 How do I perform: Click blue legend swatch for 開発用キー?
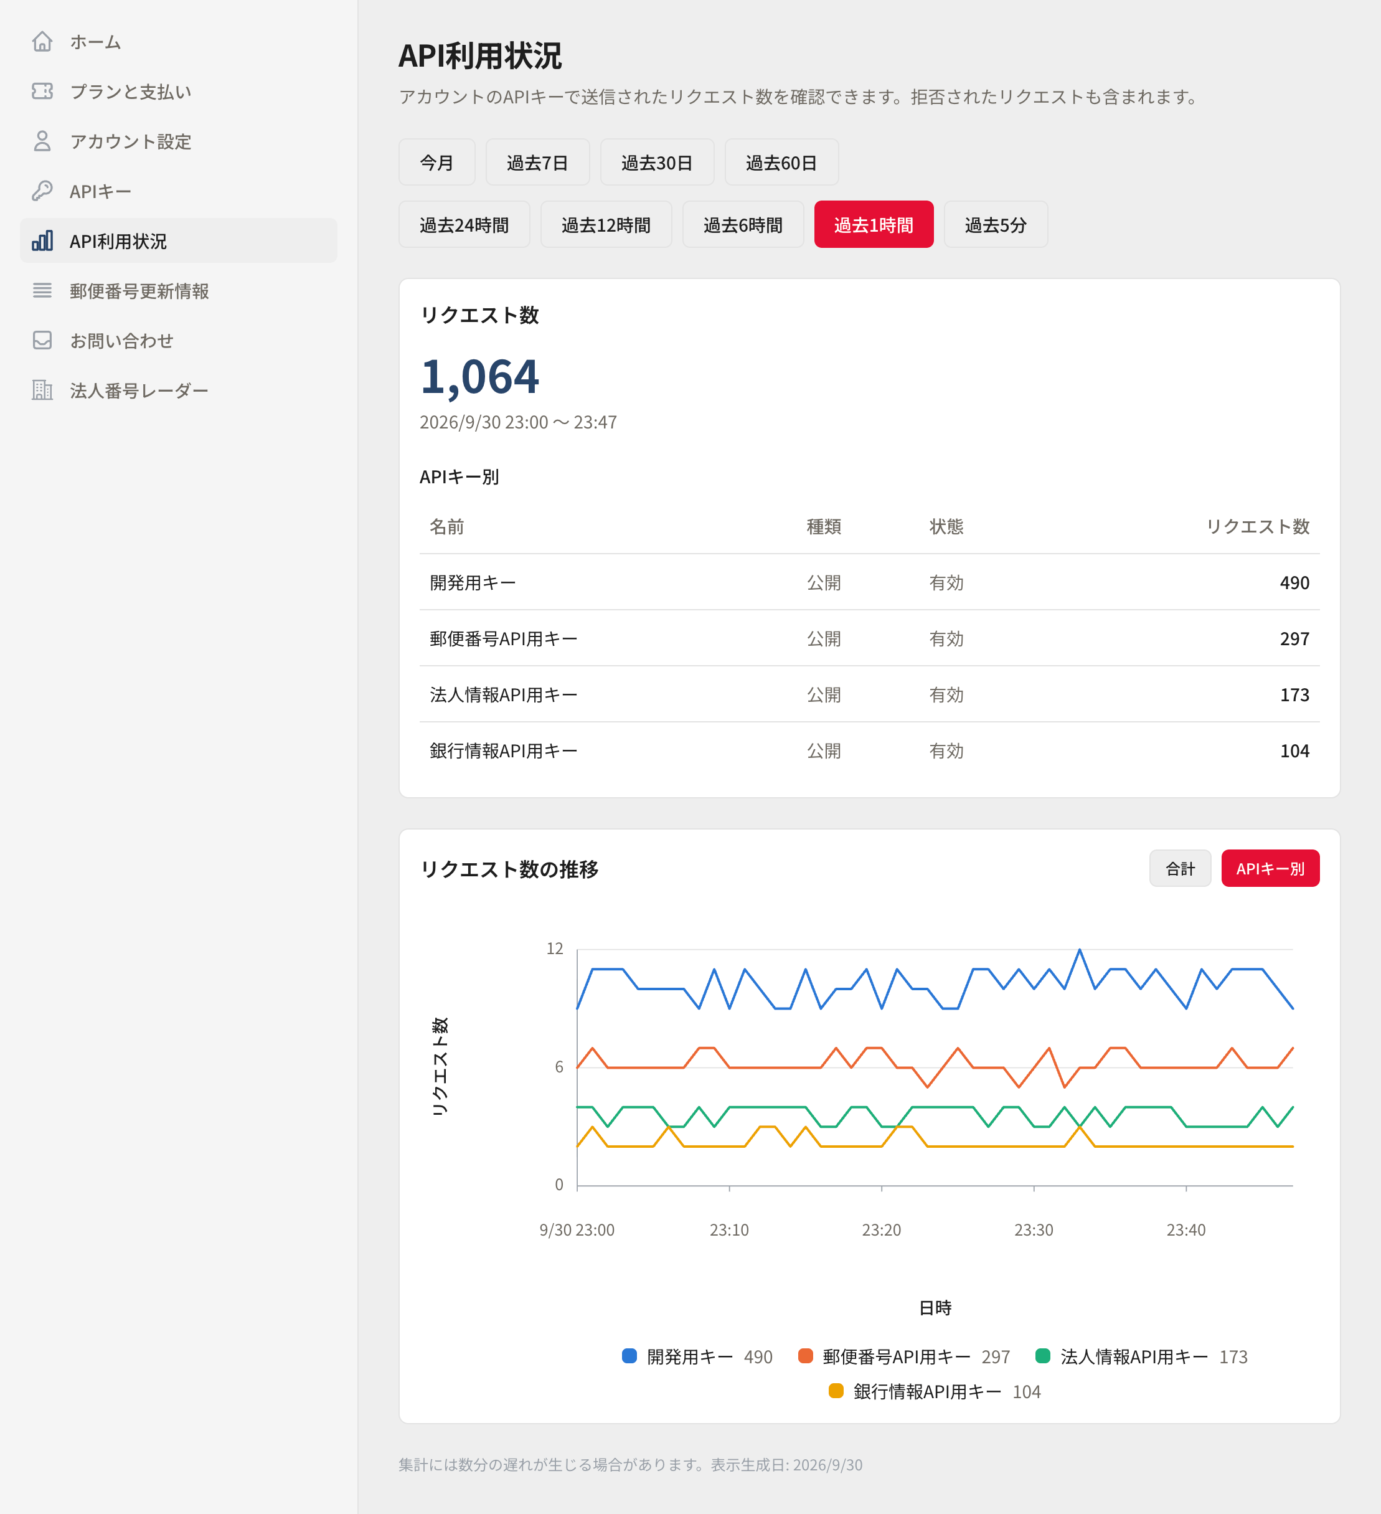[x=629, y=1356]
